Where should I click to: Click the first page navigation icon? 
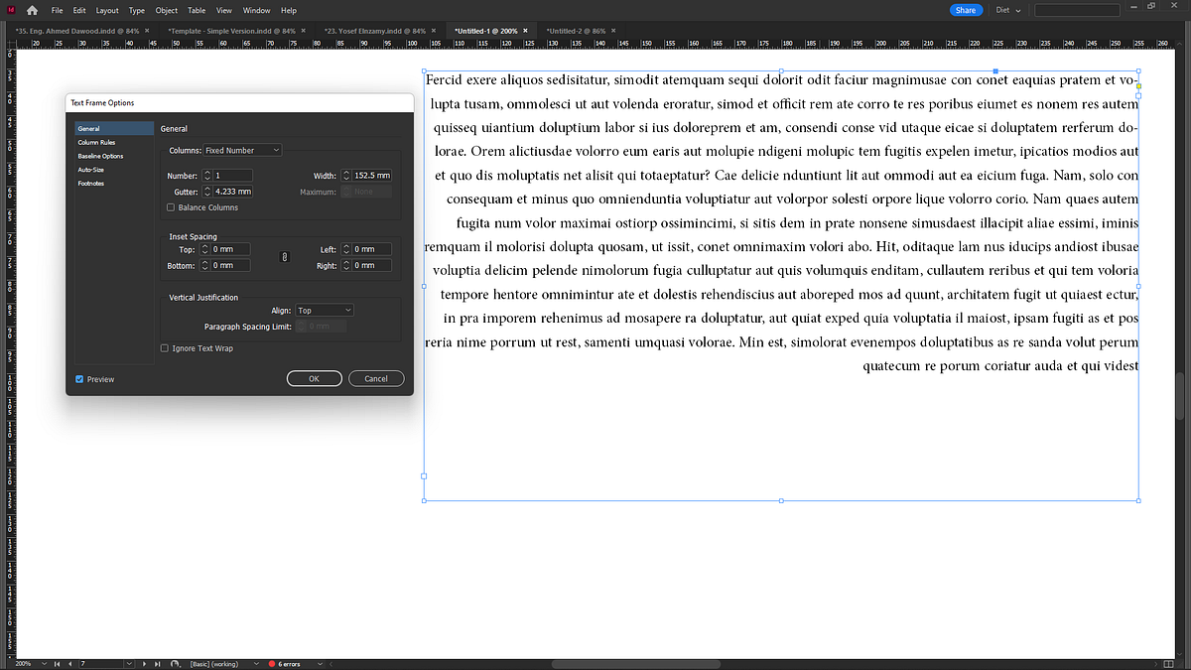57,663
